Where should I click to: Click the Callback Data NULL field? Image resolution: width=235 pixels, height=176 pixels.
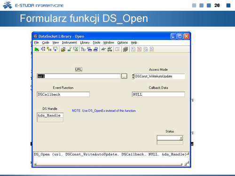coord(158,94)
